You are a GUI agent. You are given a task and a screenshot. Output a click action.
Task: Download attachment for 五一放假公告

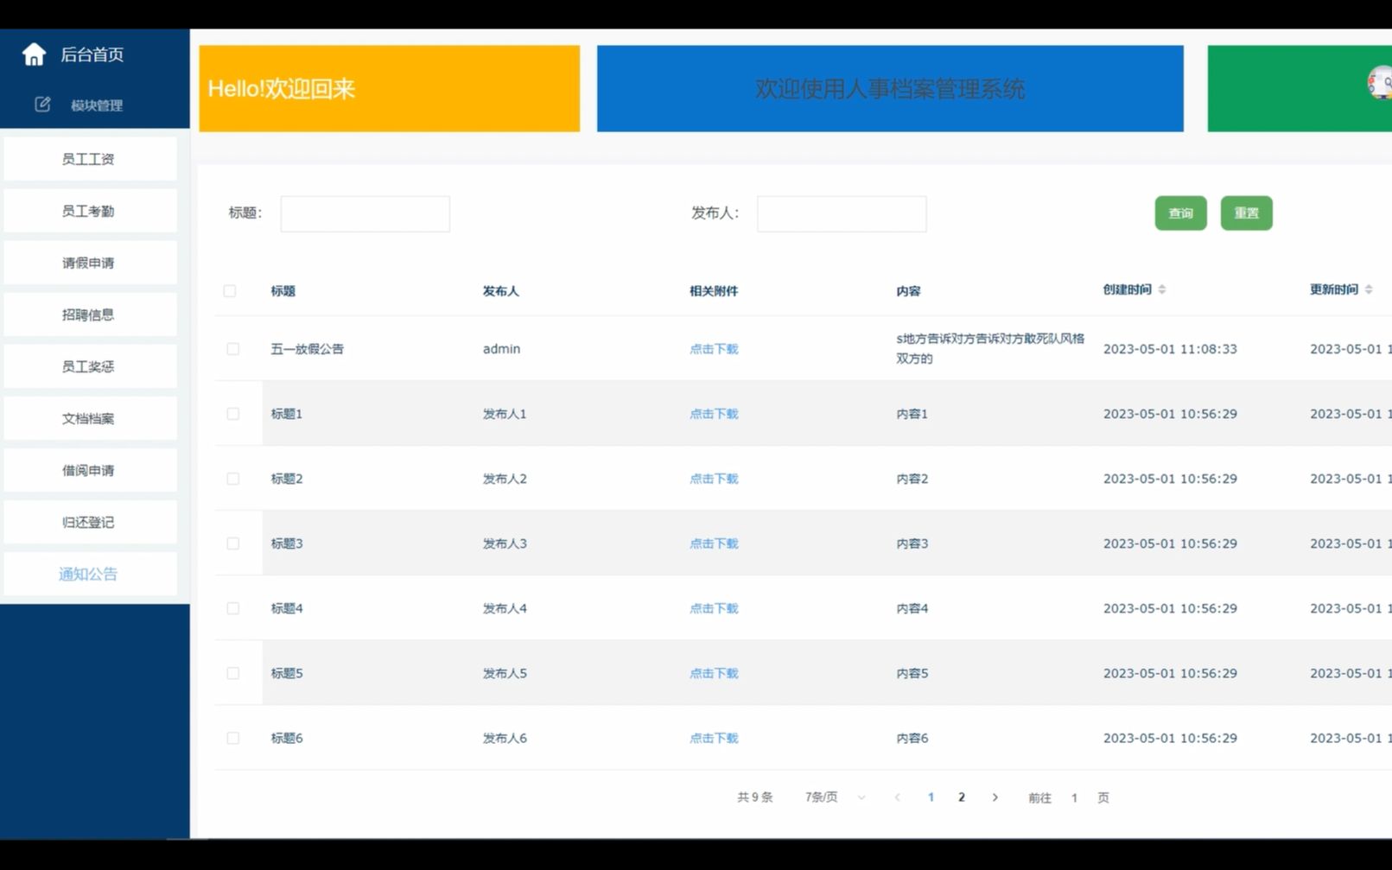(714, 349)
